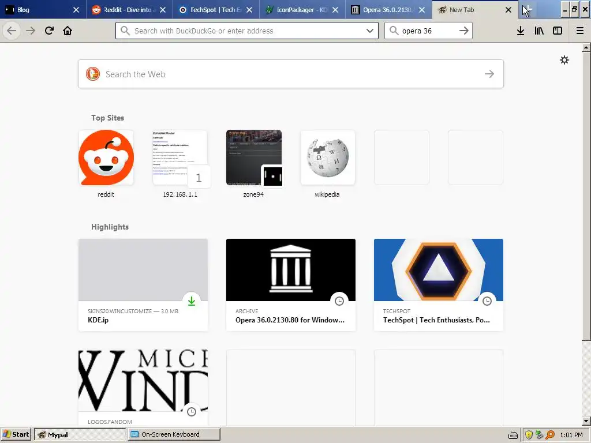Switch to the TechSpot tab

pyautogui.click(x=216, y=10)
